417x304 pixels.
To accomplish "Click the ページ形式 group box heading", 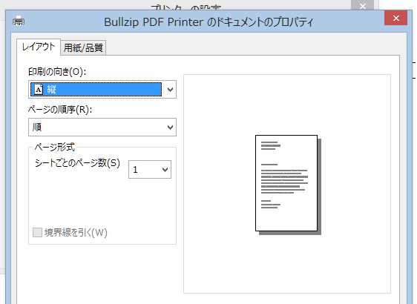I will coord(54,147).
